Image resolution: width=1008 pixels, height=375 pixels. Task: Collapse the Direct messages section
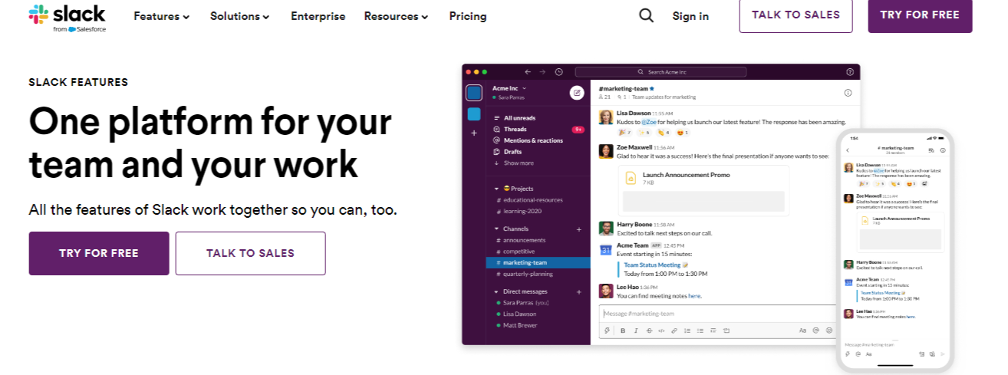click(496, 292)
